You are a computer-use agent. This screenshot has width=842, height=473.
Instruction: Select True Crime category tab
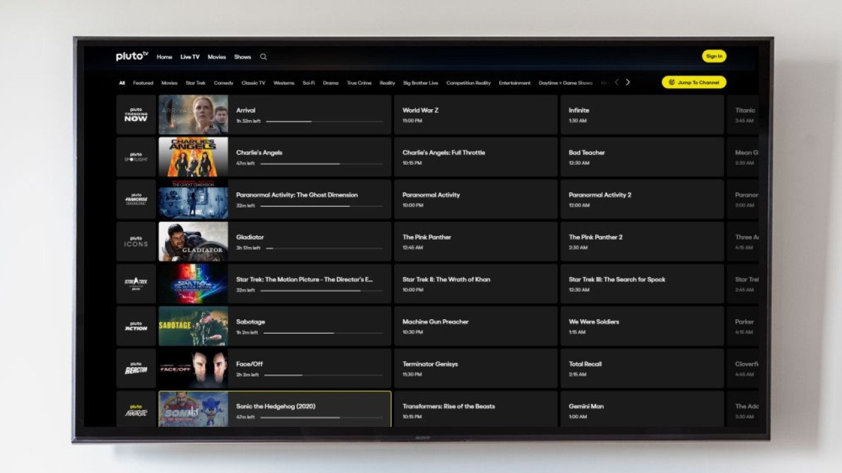359,83
